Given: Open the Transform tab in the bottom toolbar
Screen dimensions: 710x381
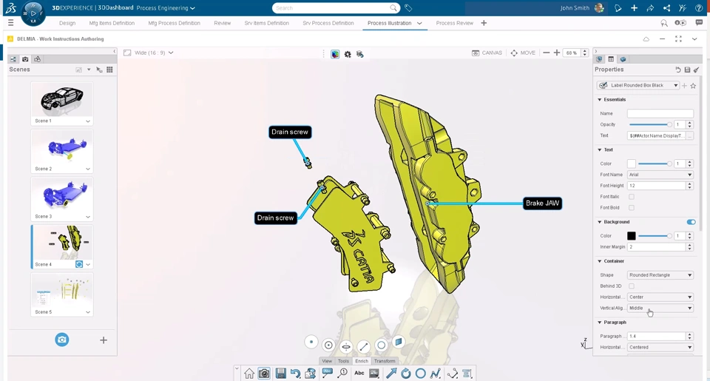Looking at the screenshot, I should (x=385, y=361).
